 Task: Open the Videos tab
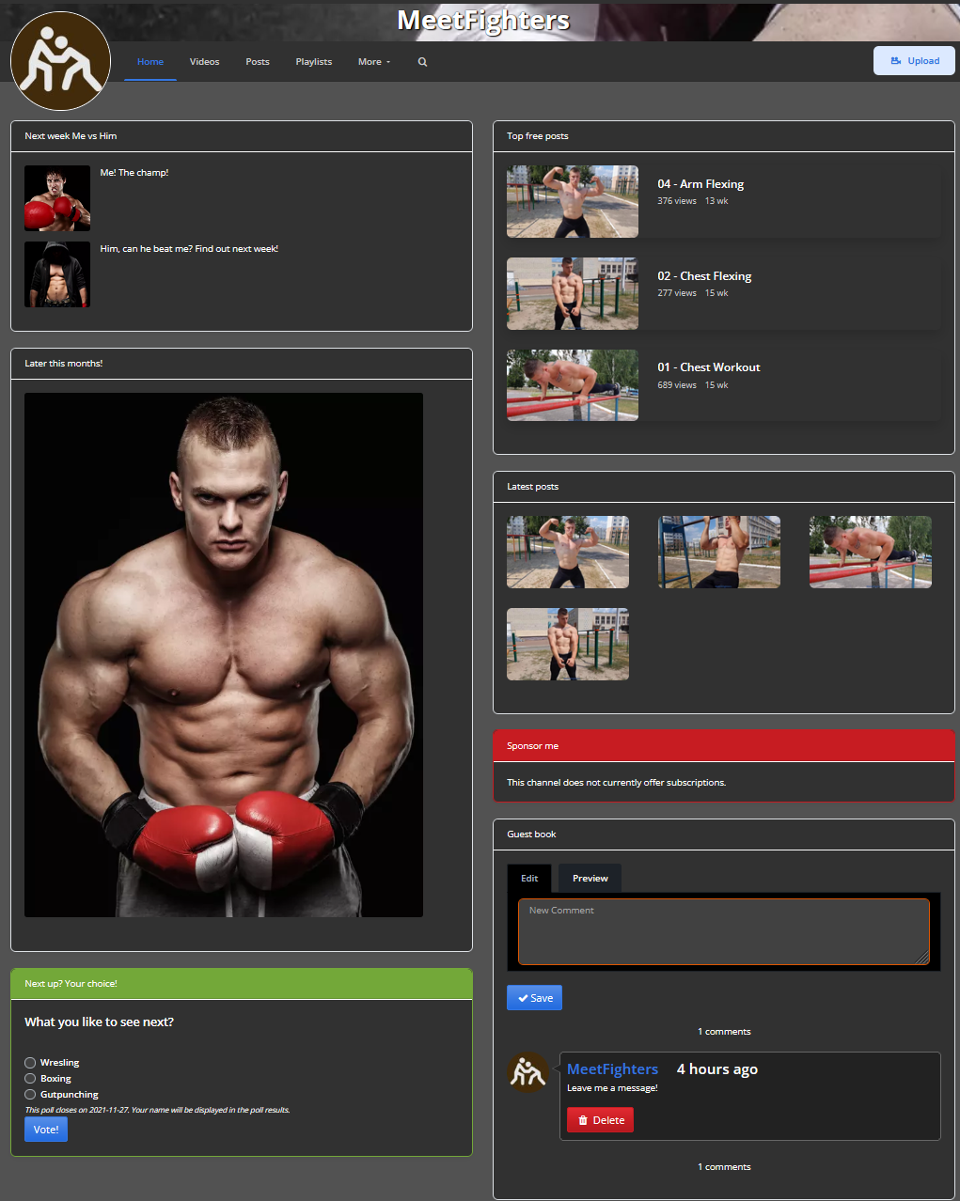click(x=204, y=62)
